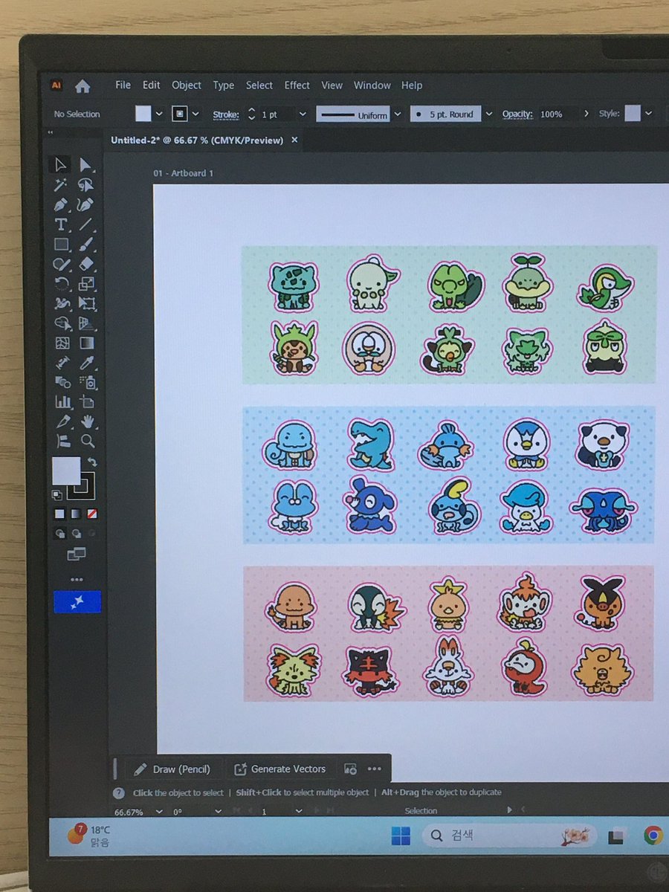Open the graphic Style dropdown

tap(648, 114)
